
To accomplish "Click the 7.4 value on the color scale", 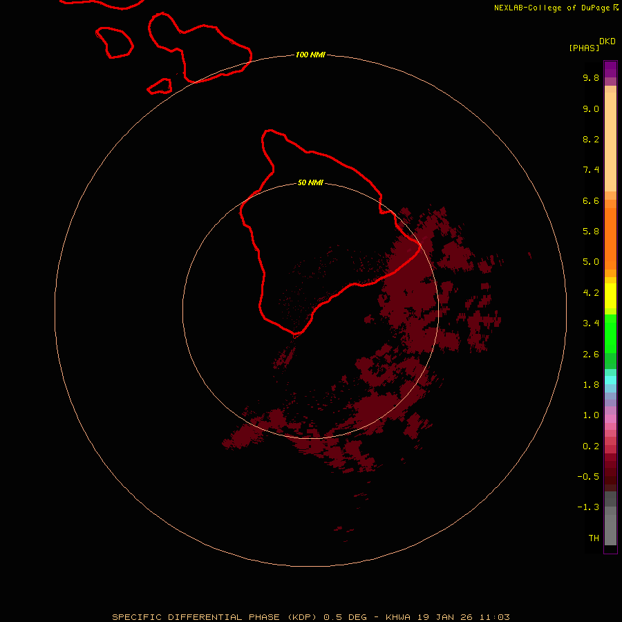I will [x=591, y=170].
